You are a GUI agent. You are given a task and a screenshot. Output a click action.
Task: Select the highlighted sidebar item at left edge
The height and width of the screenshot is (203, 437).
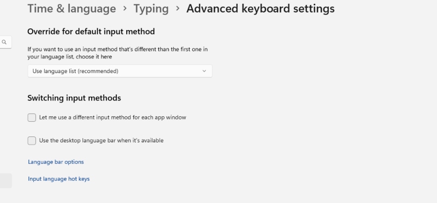(6, 181)
